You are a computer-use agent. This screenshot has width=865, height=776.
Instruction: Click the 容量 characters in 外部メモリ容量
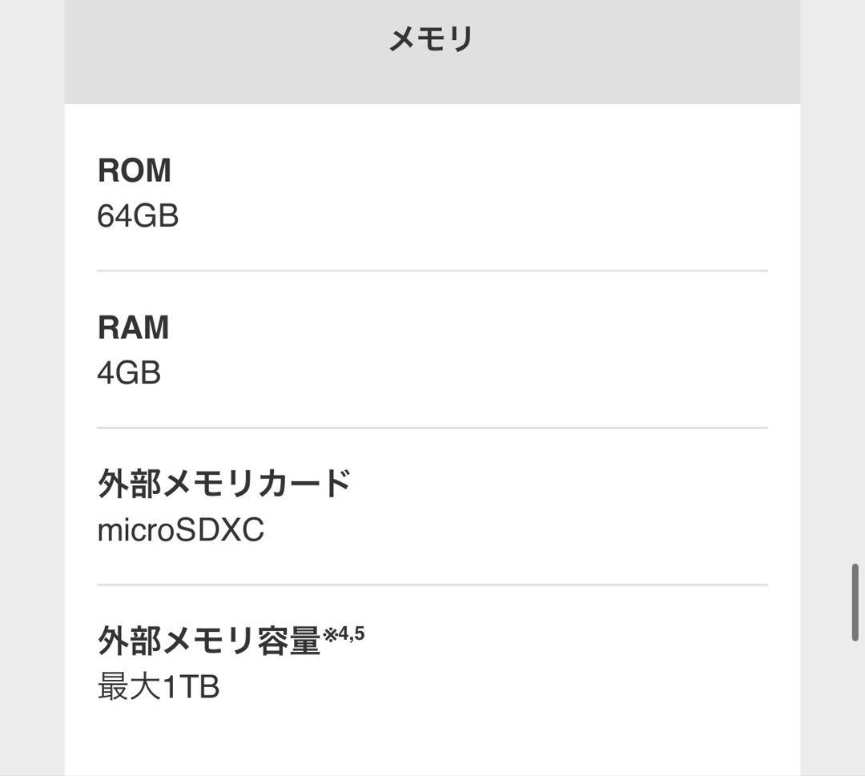(289, 641)
